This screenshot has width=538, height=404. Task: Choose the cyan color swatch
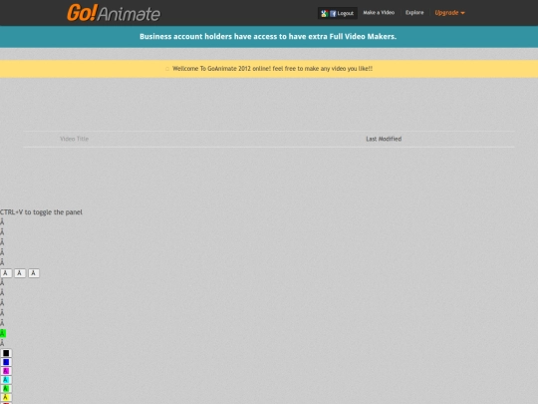point(6,380)
